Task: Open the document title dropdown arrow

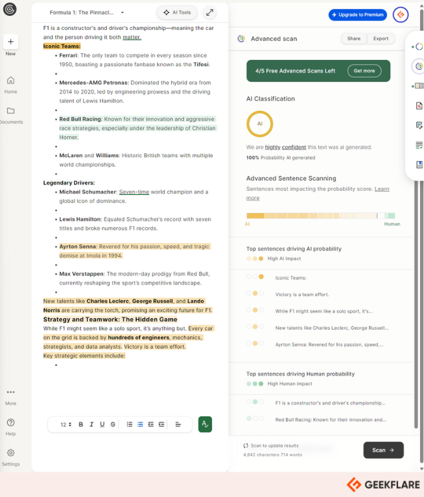Action: (x=122, y=13)
